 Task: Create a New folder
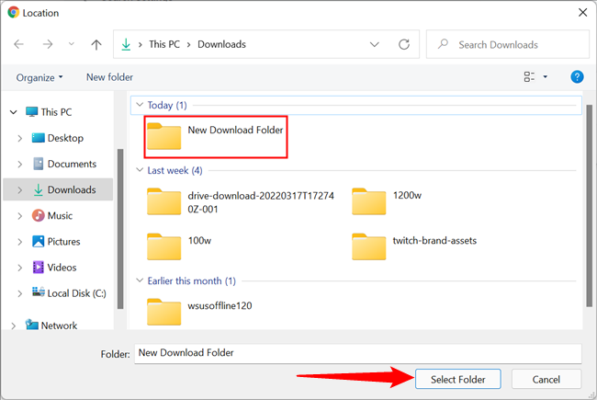pos(109,77)
